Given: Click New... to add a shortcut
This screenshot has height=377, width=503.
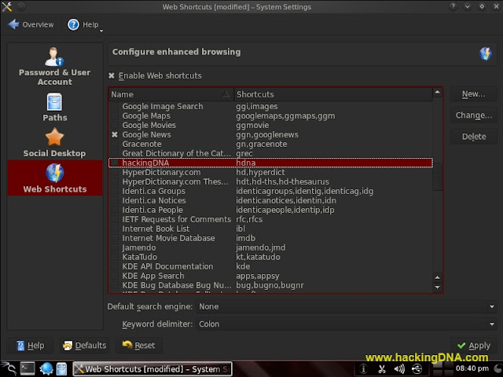Looking at the screenshot, I should [473, 94].
